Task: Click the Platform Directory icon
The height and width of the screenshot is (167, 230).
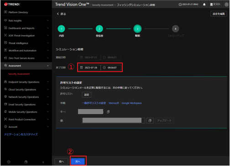Action: (x=5, y=12)
